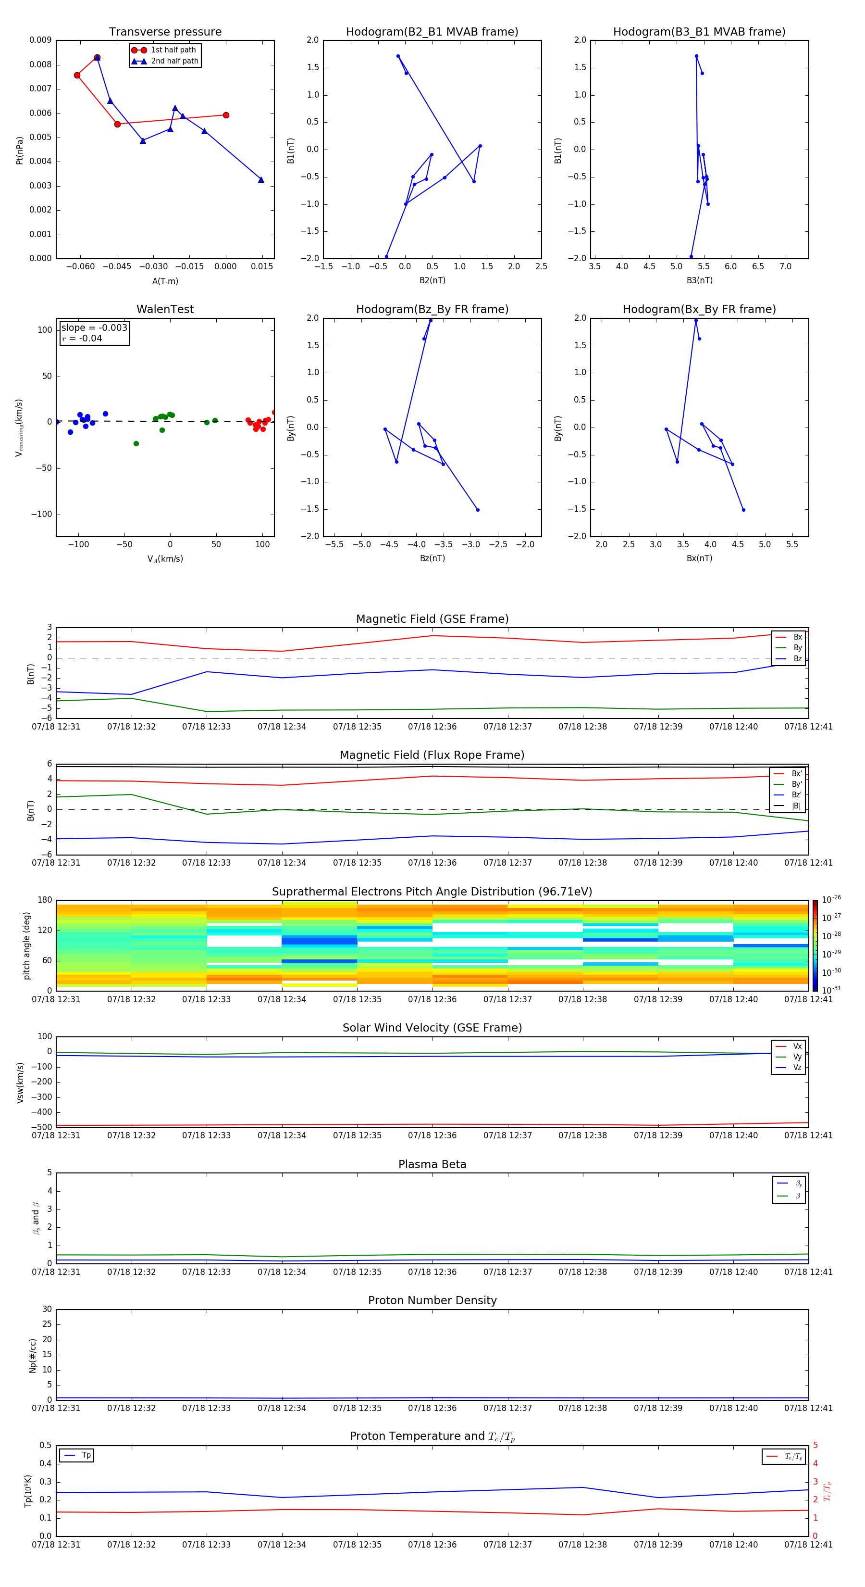
Task: Click the "B2(nT)" x-axis label
Action: 432,280
